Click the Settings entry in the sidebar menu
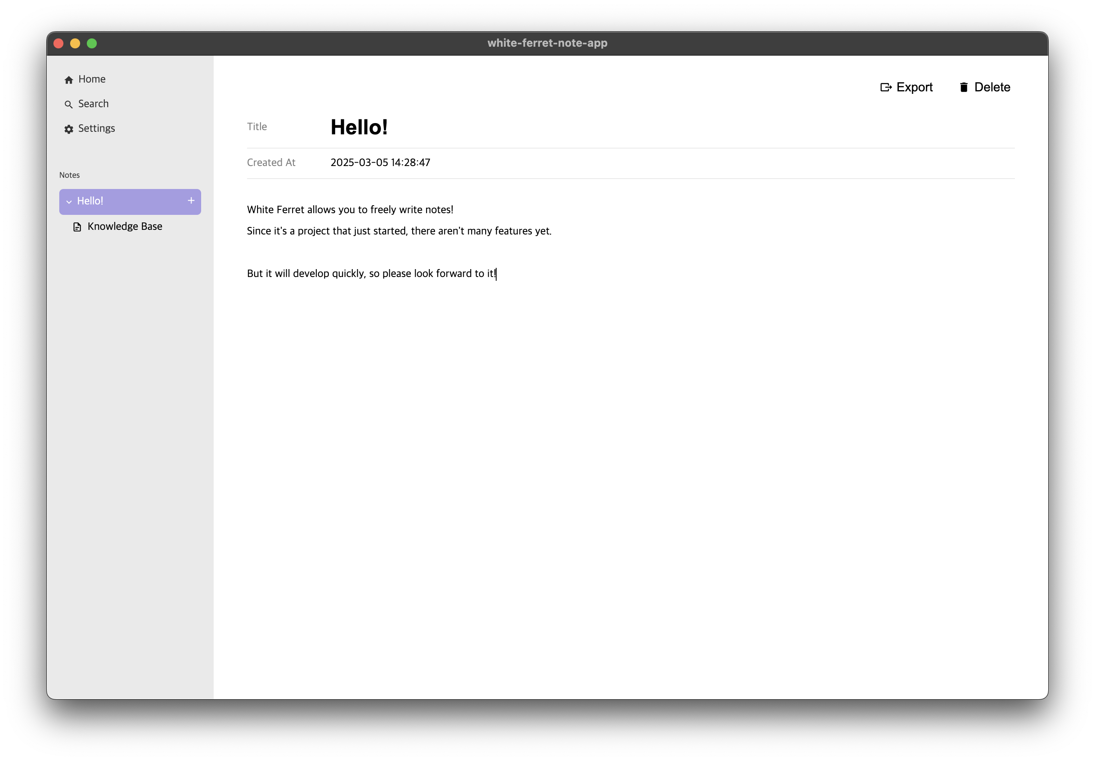Viewport: 1095px width, 761px height. pos(96,129)
